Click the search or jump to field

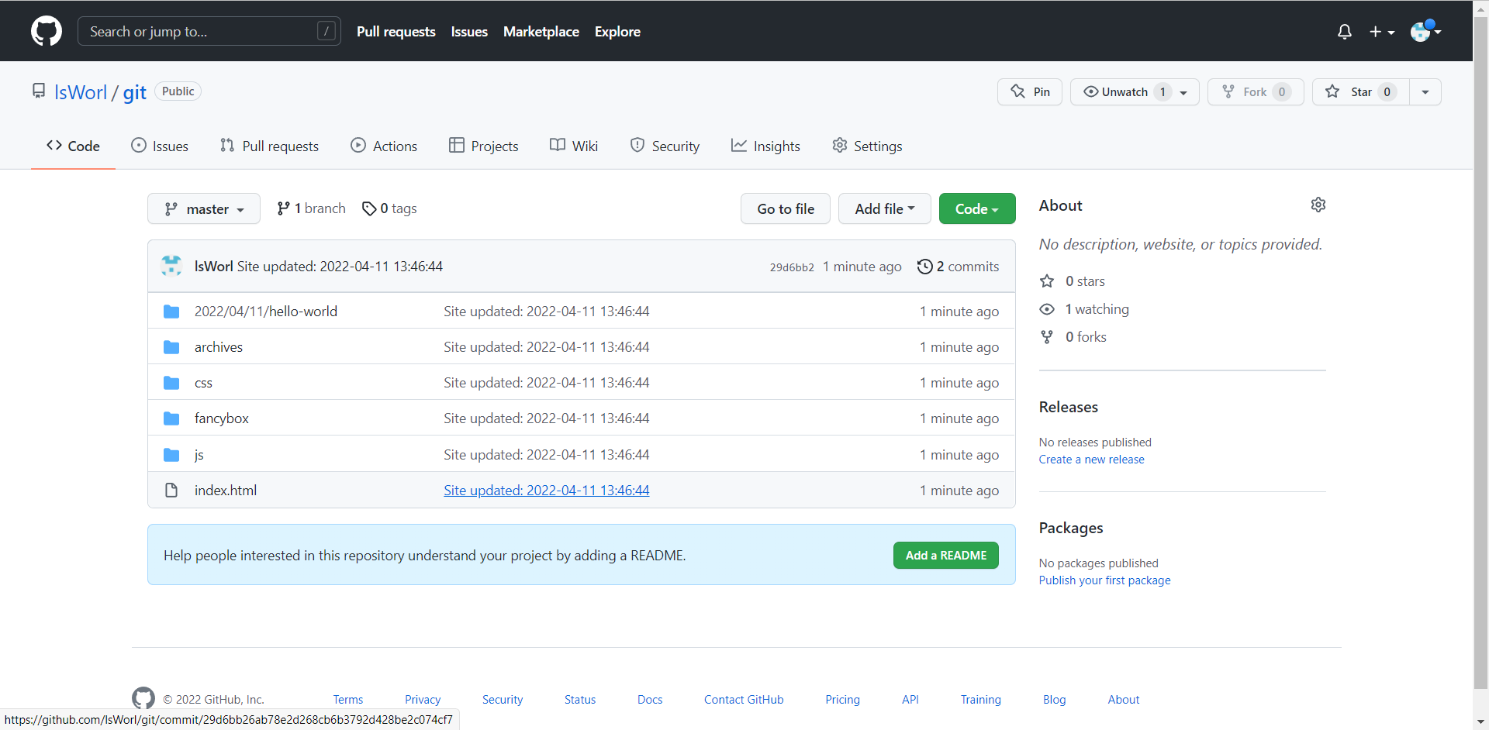click(209, 31)
